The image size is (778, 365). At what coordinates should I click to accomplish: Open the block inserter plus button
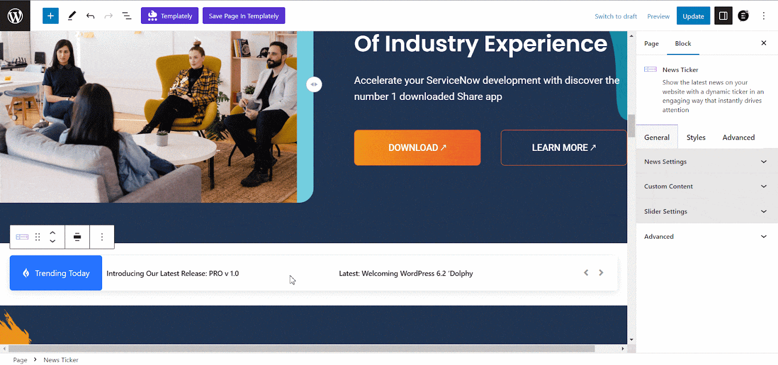[51, 16]
